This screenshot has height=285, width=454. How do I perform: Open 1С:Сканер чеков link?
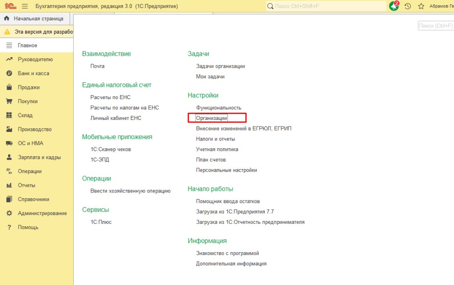click(110, 150)
